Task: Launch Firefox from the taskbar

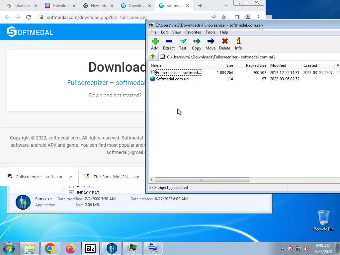Action: click(71, 248)
